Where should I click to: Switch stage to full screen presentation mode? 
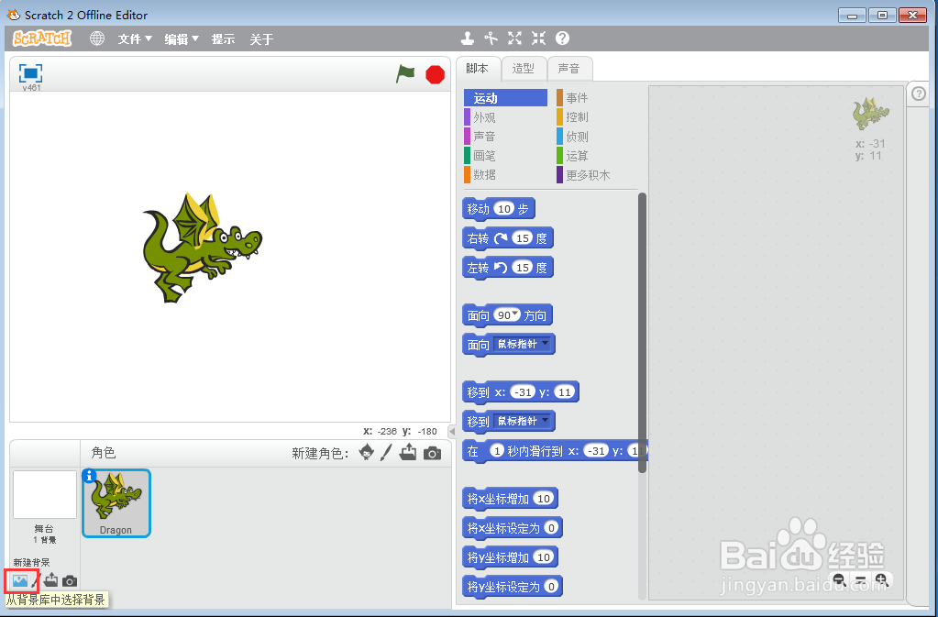(30, 73)
